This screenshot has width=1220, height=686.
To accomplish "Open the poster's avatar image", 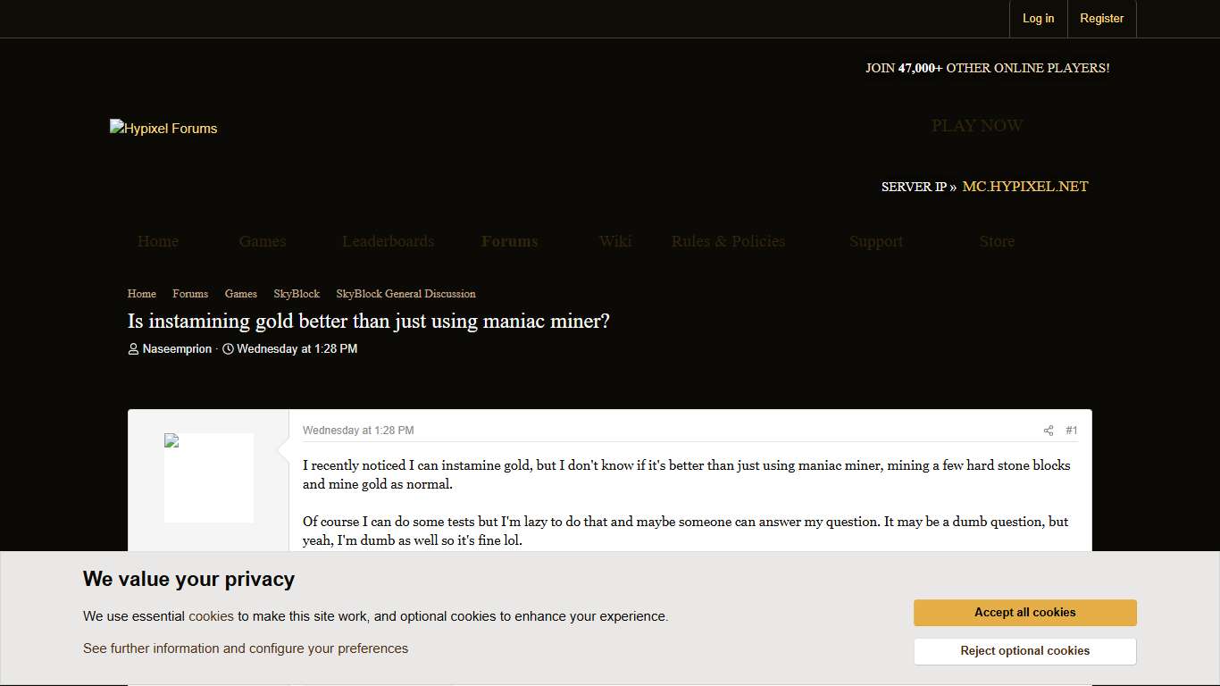I will (x=208, y=478).
